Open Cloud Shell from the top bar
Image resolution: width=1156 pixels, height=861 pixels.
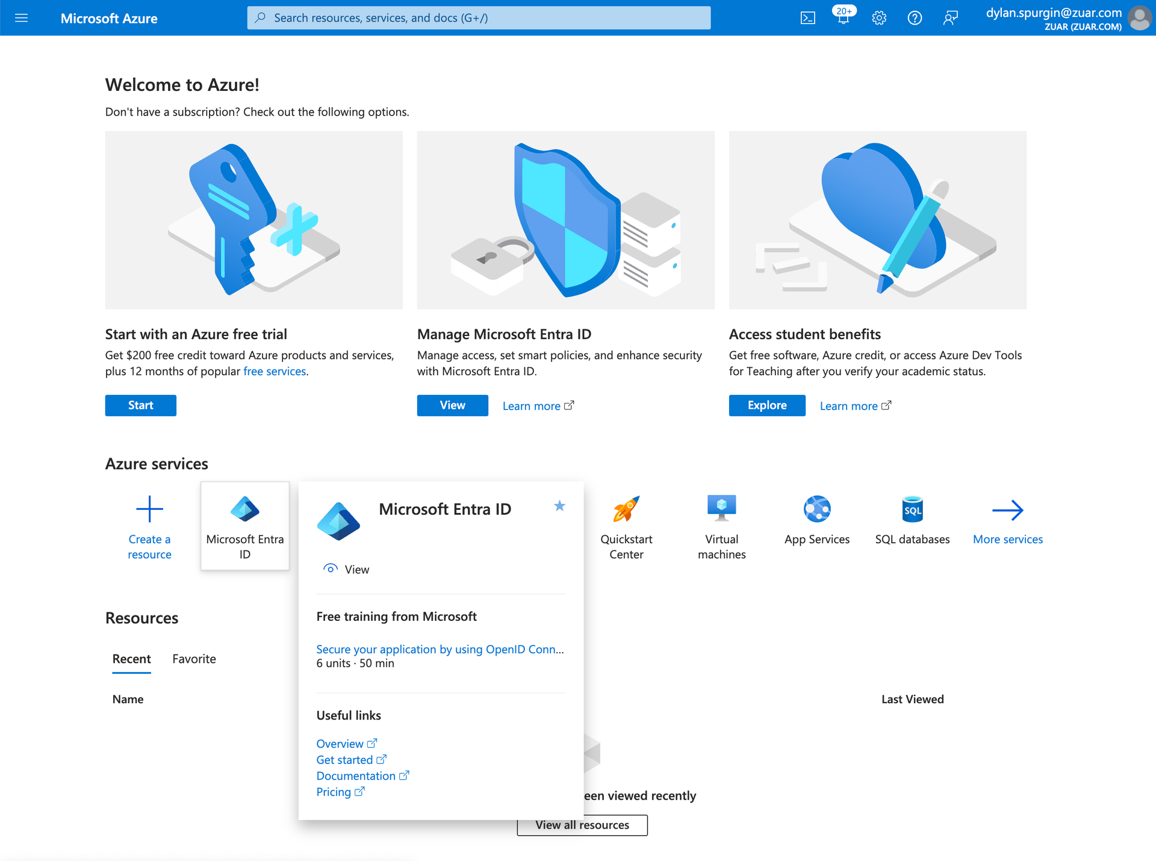(x=807, y=18)
